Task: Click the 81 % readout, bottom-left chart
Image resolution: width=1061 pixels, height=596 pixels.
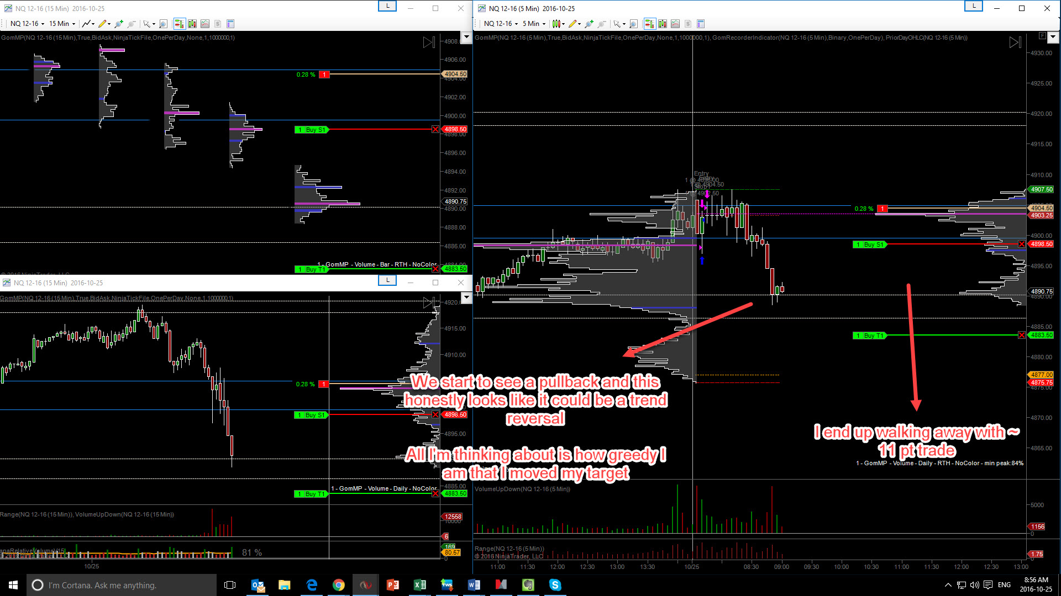Action: coord(252,552)
